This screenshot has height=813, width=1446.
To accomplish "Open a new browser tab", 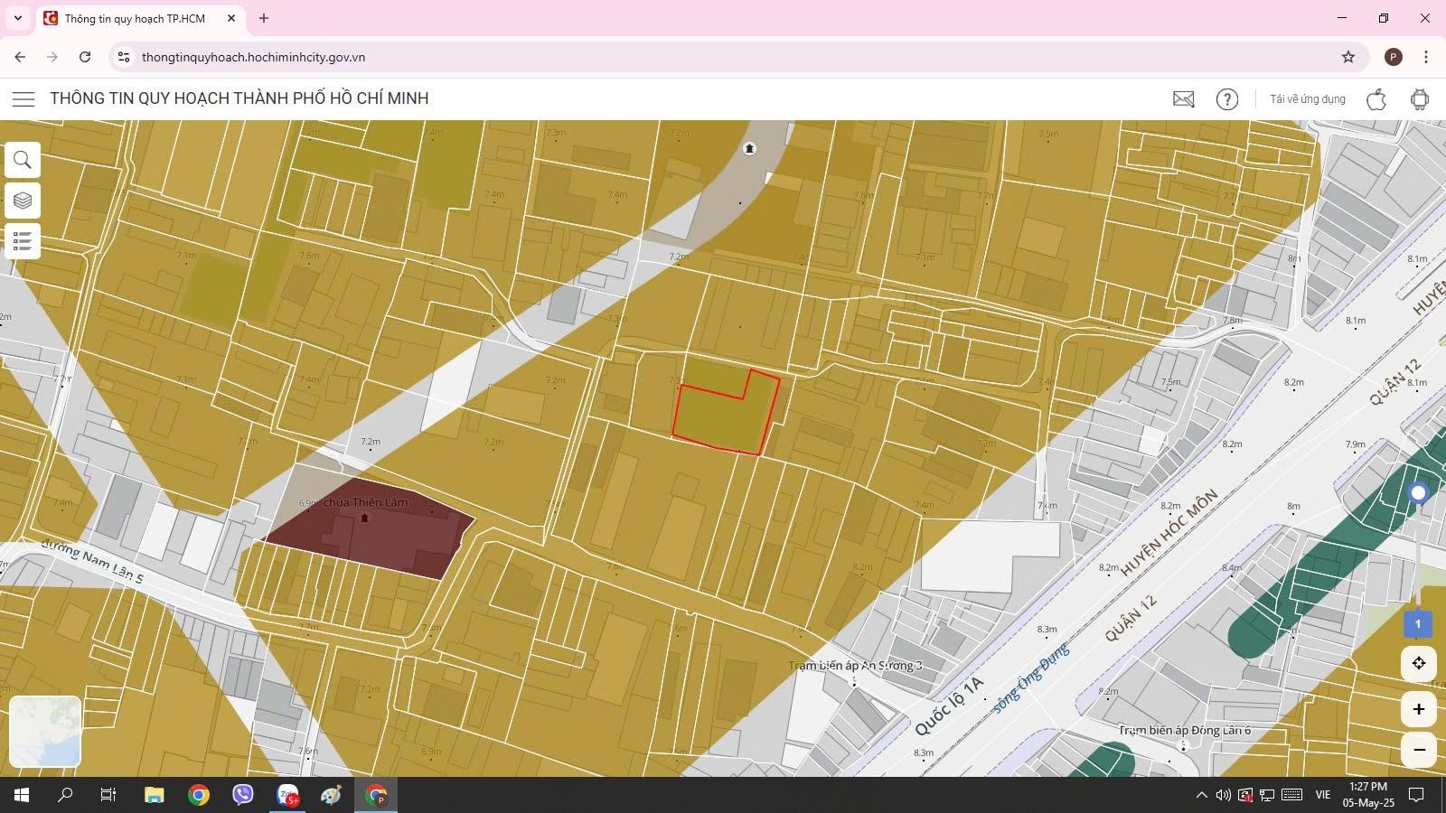I will pos(264,18).
